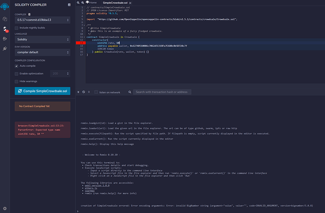Click the pending transactions counter 0
The image size is (325, 213).
click(x=89, y=92)
